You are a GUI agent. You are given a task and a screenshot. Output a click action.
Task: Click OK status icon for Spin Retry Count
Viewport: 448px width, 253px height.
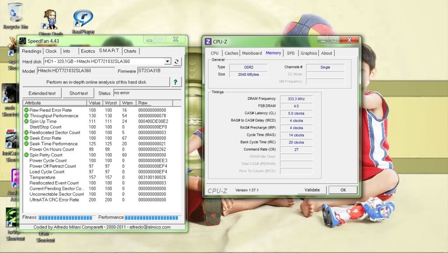[x=26, y=155]
